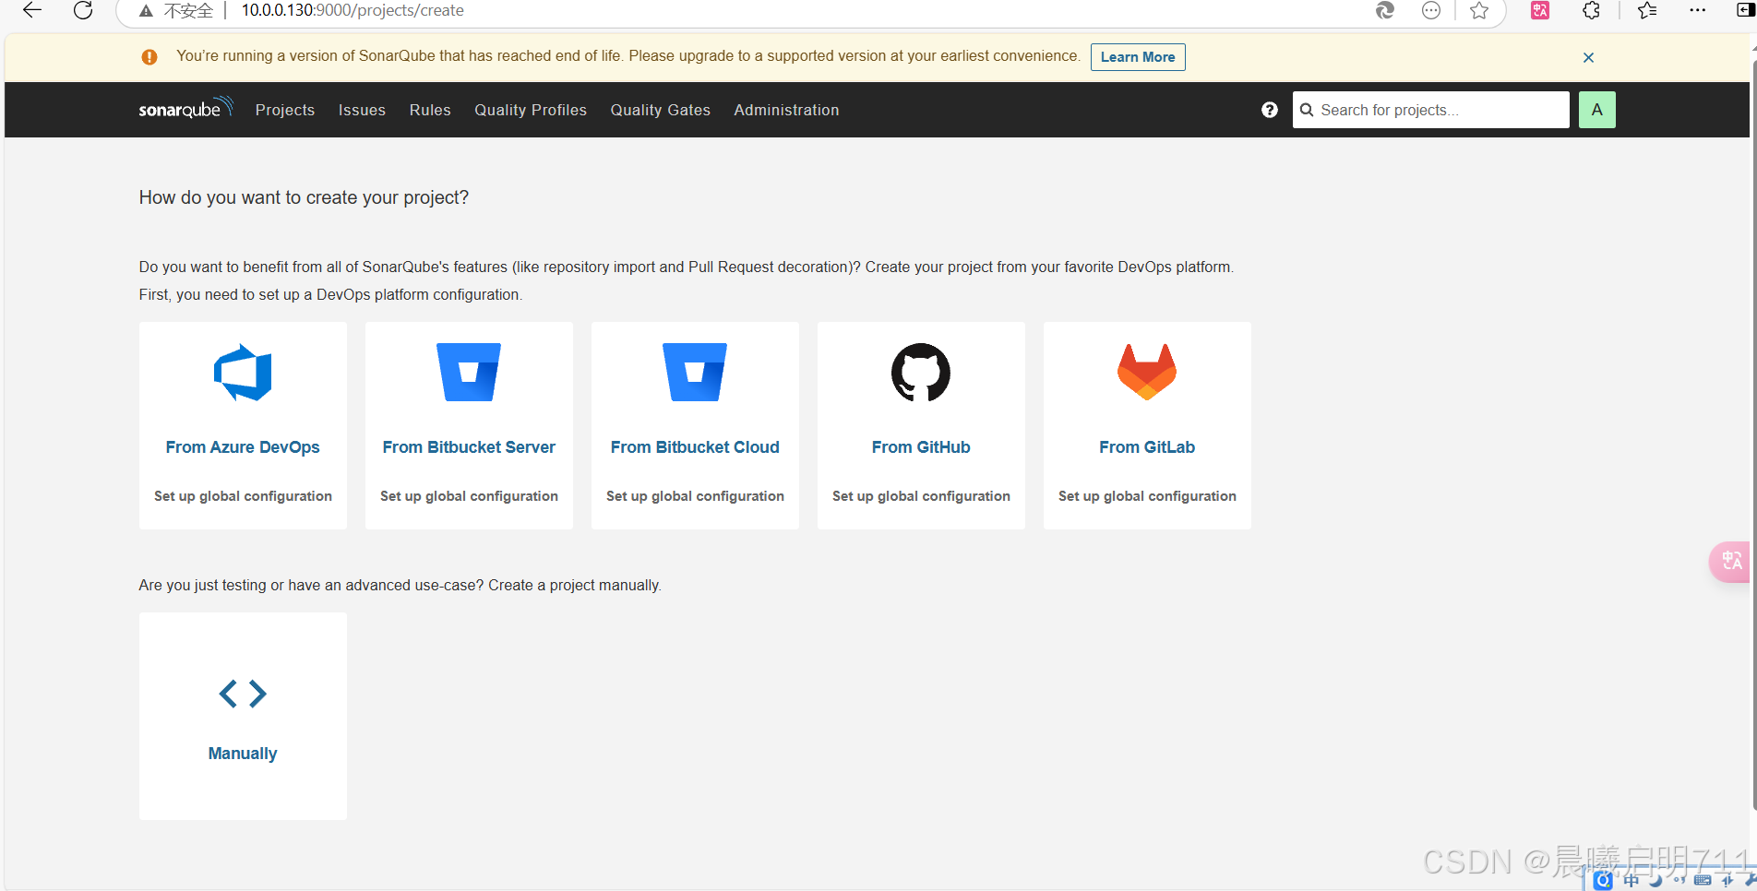Image resolution: width=1757 pixels, height=891 pixels.
Task: Click the Bitbucket Cloud bucket icon
Action: click(695, 373)
